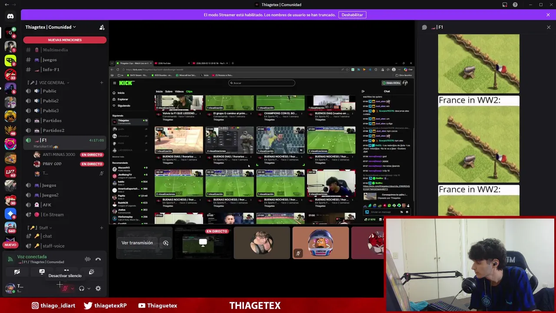Go back with title bar arrow

pos(7,5)
